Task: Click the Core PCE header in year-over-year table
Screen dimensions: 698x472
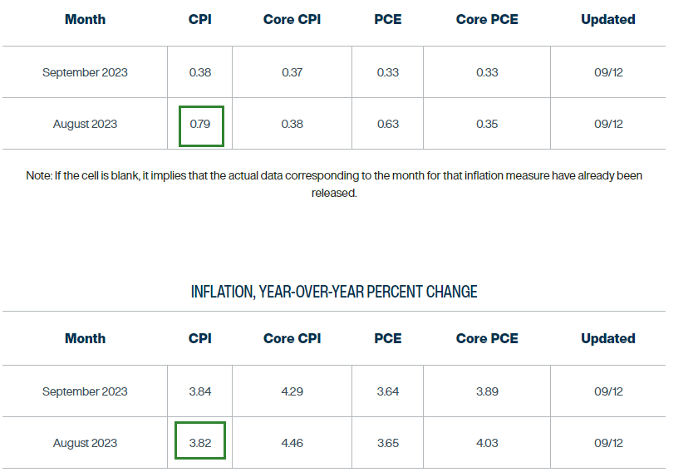Action: click(487, 338)
